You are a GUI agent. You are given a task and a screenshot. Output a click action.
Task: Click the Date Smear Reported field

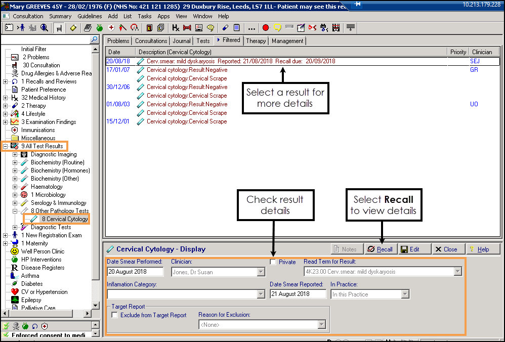pos(298,294)
